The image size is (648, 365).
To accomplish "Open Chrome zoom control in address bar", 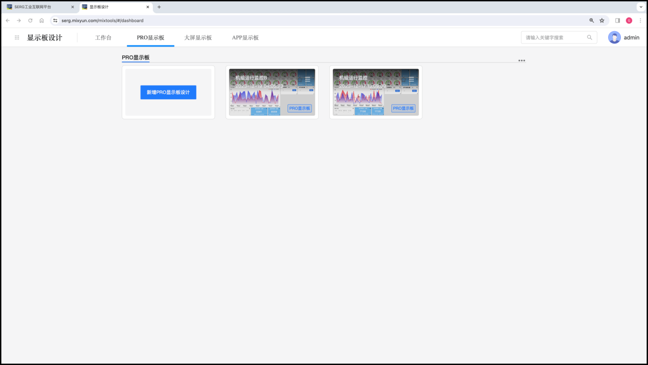I will pos(592,20).
